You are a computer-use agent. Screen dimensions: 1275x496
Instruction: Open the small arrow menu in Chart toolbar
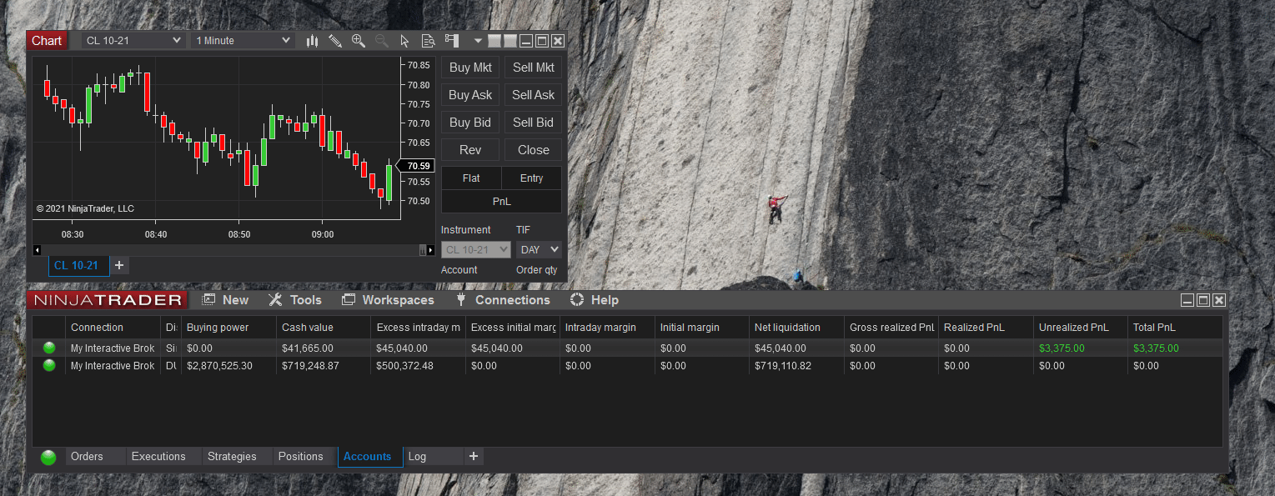[x=478, y=41]
